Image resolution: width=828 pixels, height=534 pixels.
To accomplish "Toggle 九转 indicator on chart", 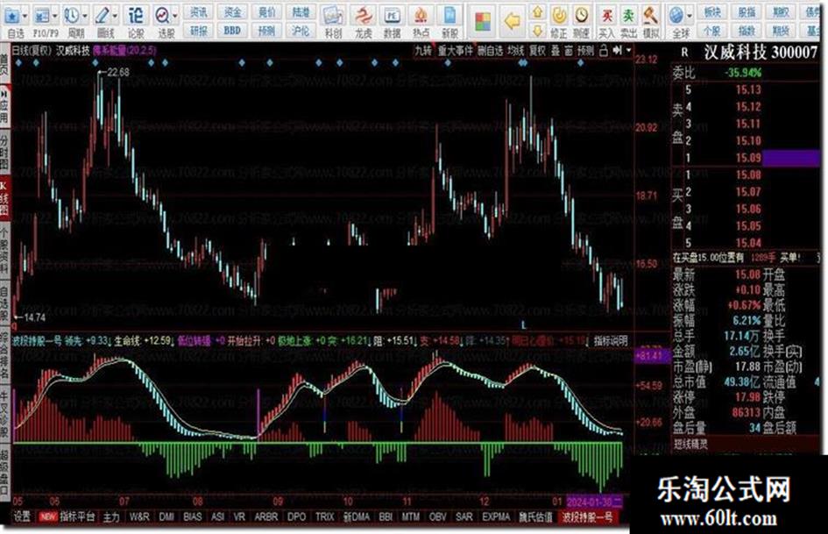I will click(423, 51).
